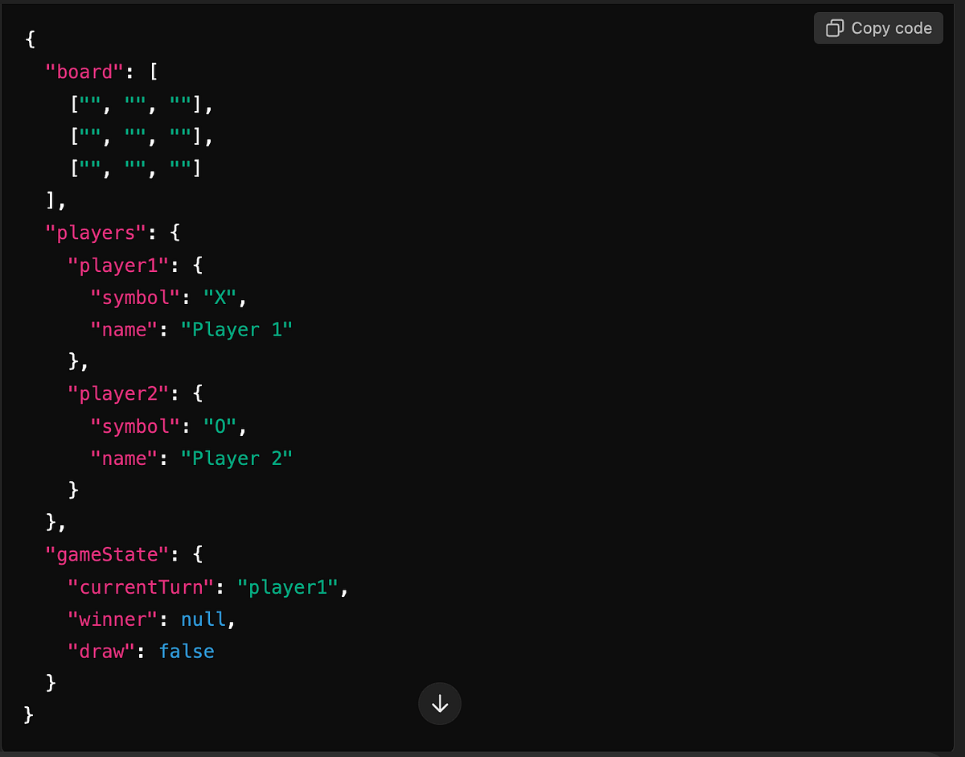Viewport: 965px width, 757px height.
Task: Click the "symbol" key under player1
Action: tap(135, 297)
